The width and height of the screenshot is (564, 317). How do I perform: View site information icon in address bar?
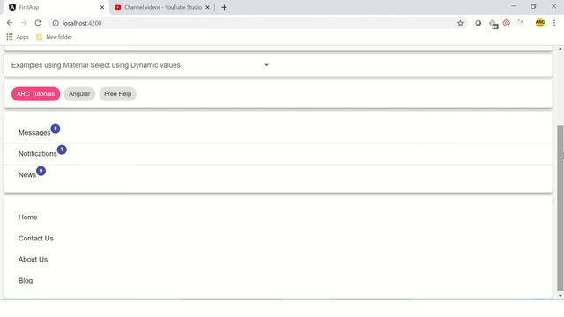[x=56, y=23]
